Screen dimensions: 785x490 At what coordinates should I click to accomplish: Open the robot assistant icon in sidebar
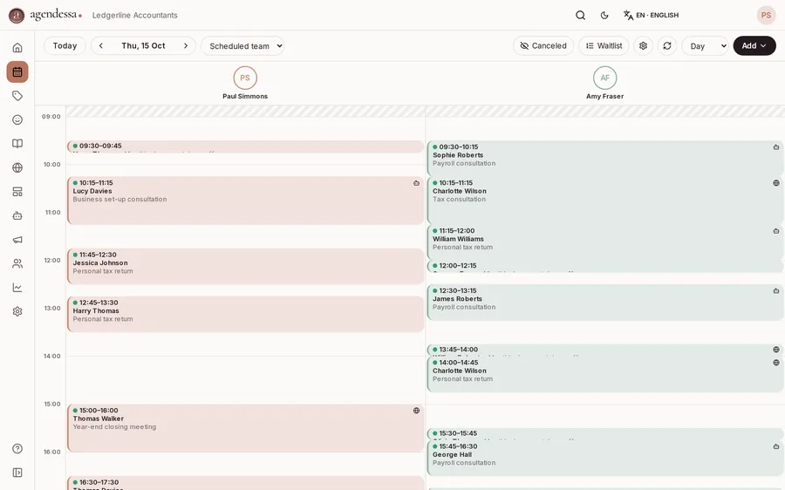click(17, 215)
